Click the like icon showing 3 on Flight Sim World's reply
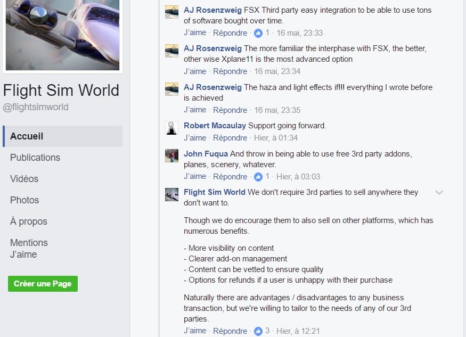The image size is (466, 337). pos(258,331)
